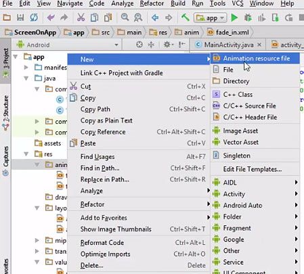Image resolution: width=304 pixels, height=274 pixels.
Task: Click the Attach debugger to process icon
Action: (x=275, y=18)
